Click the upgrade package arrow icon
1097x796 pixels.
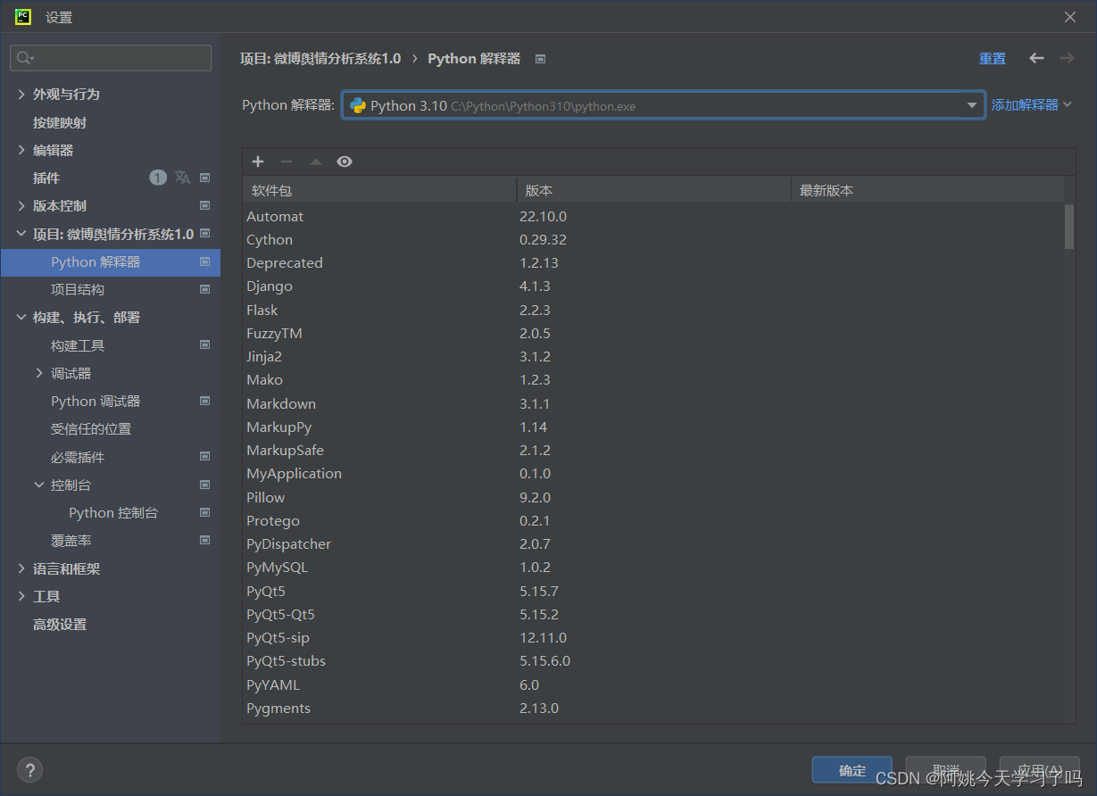click(x=315, y=162)
